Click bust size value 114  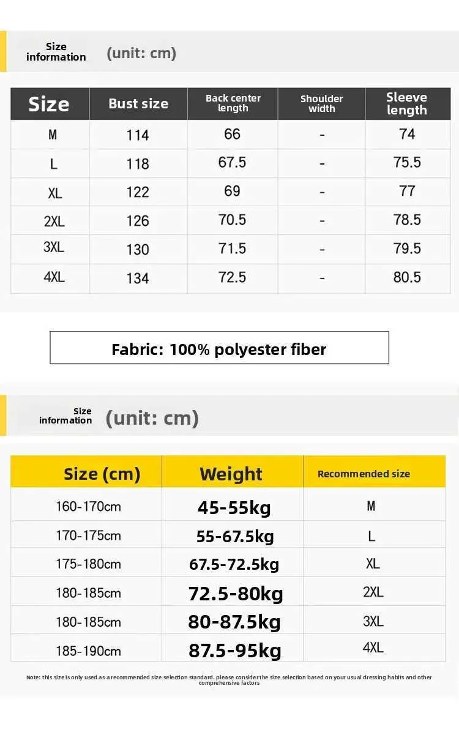click(138, 135)
